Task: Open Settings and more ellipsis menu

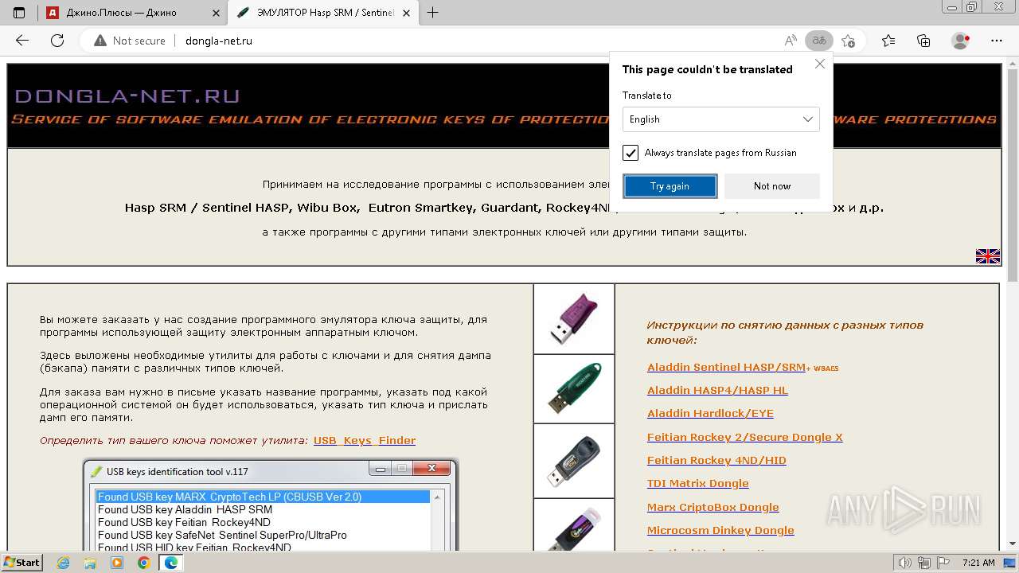Action: (997, 41)
